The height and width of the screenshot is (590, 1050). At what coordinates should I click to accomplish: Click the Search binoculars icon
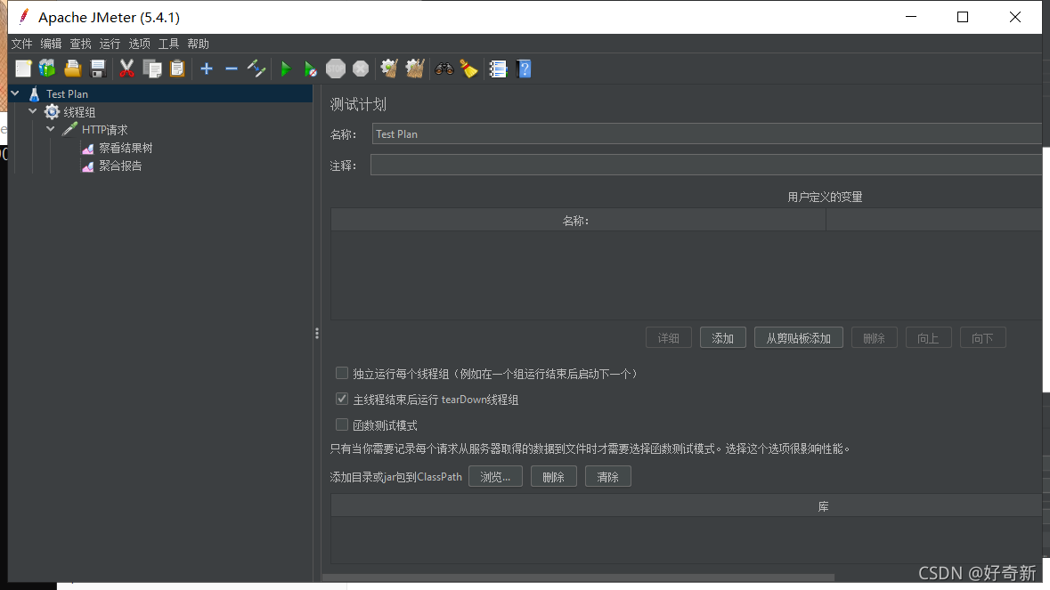444,69
